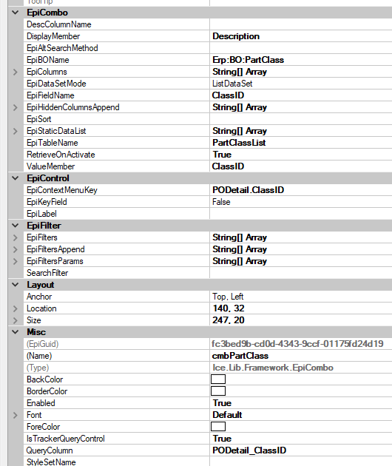Select the (Type) property label
392x466 pixels.
pyautogui.click(x=38, y=368)
